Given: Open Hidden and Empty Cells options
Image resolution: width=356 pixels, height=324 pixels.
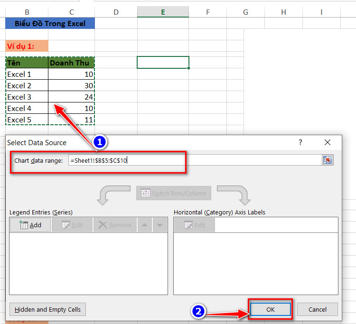Looking at the screenshot, I should coord(47,309).
